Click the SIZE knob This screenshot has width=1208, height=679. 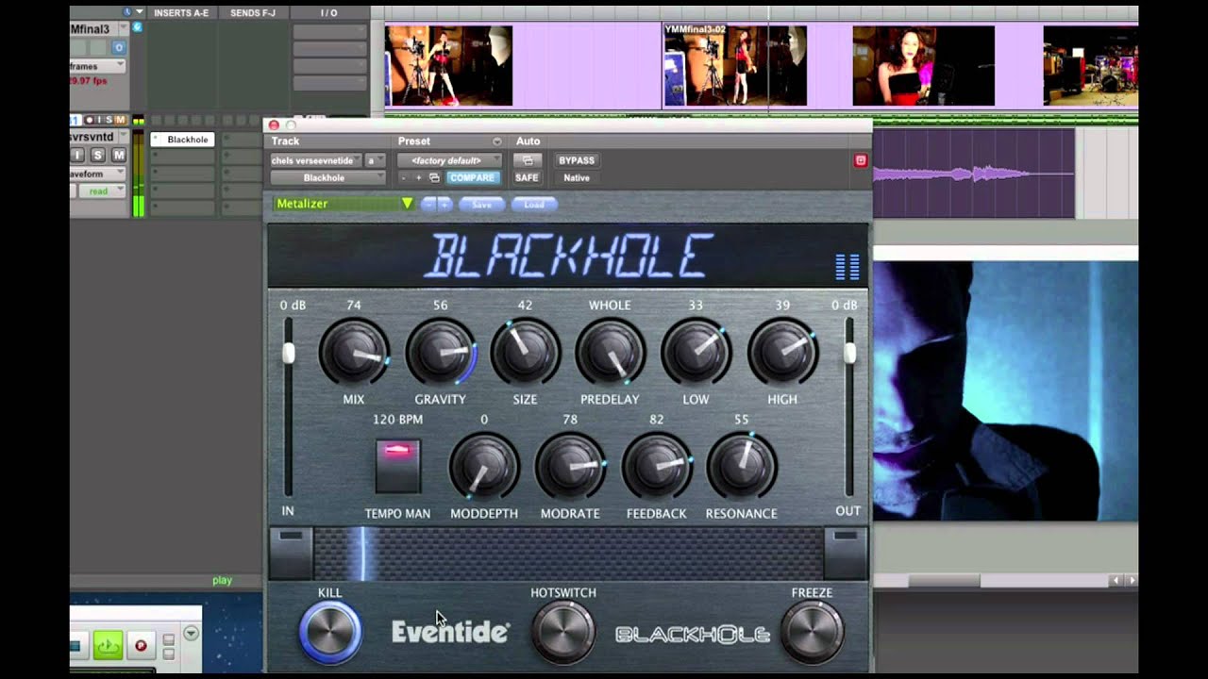click(x=525, y=352)
